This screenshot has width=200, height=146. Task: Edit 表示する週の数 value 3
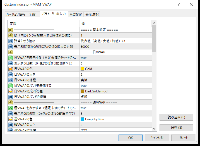click(x=116, y=114)
